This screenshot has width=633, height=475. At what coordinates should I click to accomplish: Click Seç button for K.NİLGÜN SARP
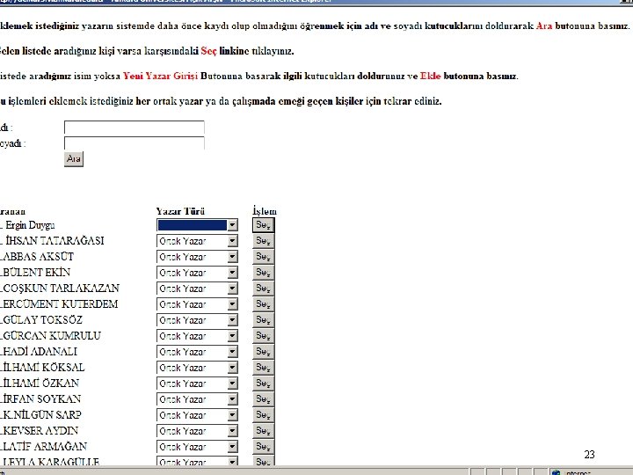click(x=263, y=415)
